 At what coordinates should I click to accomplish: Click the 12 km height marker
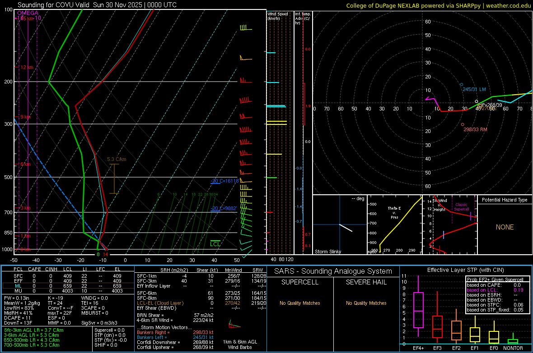[27, 67]
